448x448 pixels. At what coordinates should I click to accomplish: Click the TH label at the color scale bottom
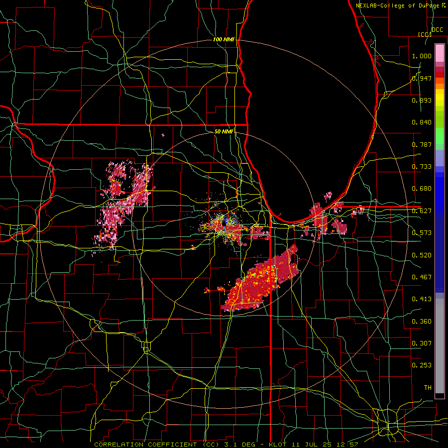tap(428, 388)
